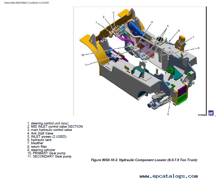216x182 pixels.
Task: Click callout number 2 in the diagram
Action: tap(103, 17)
